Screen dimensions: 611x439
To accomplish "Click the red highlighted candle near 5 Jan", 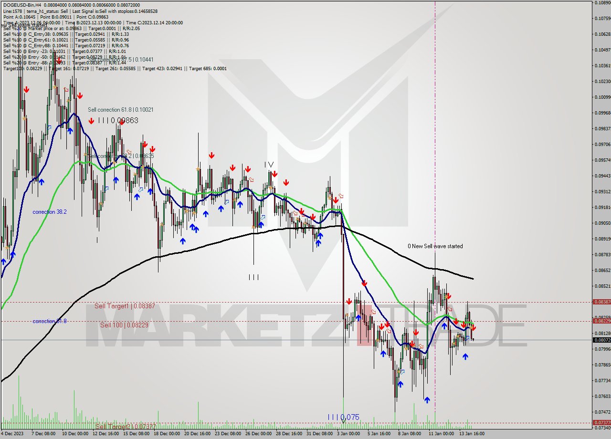I will pos(364,325).
